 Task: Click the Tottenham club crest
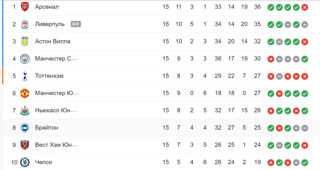tap(25, 76)
